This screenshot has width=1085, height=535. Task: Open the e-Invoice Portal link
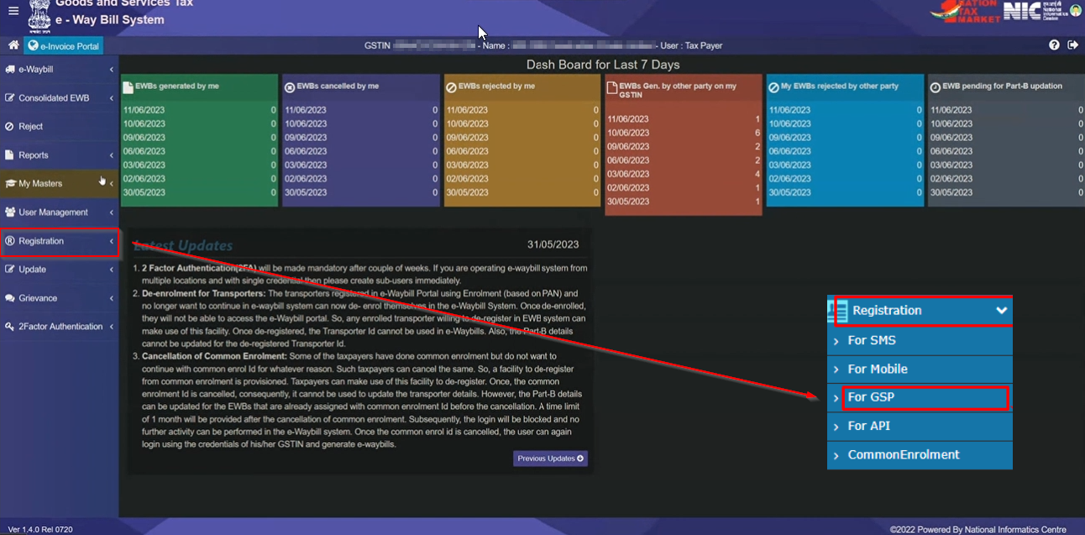[64, 45]
